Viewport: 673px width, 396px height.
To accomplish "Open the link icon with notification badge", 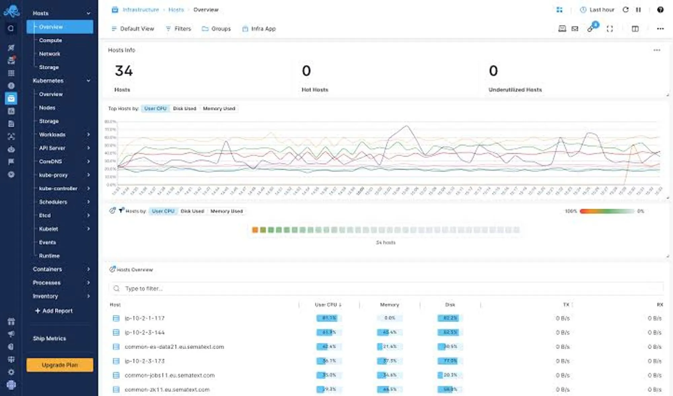I will (592, 28).
